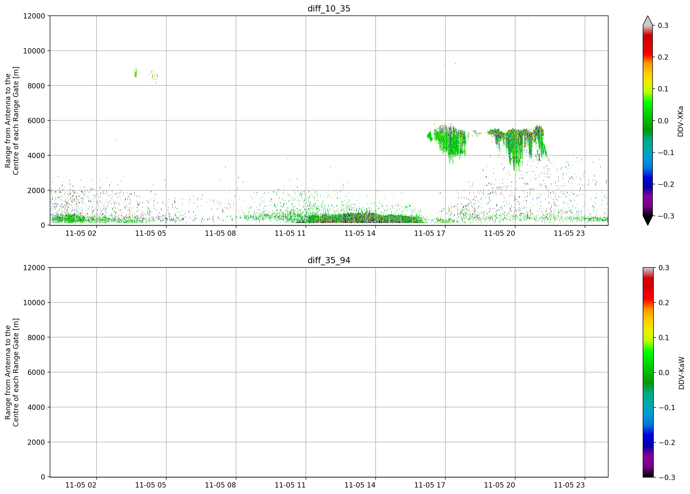690x494 pixels.
Task: Click the 0.0 tick on DDV-XKa colorbar
Action: 663,121
